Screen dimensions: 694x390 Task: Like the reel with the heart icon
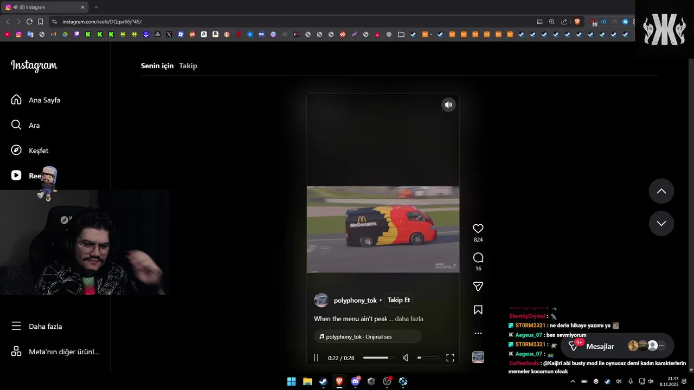point(478,229)
